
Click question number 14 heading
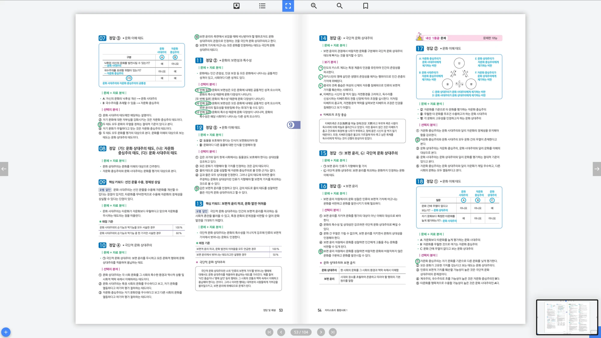[323, 38]
